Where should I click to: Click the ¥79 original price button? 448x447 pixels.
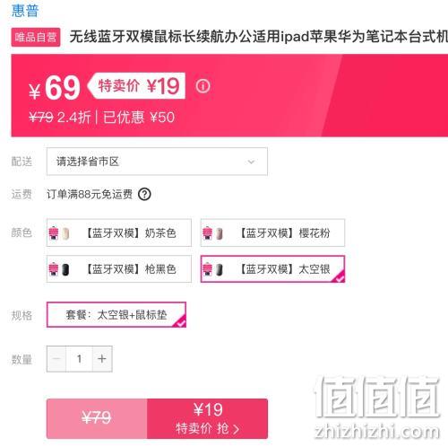[97, 418]
